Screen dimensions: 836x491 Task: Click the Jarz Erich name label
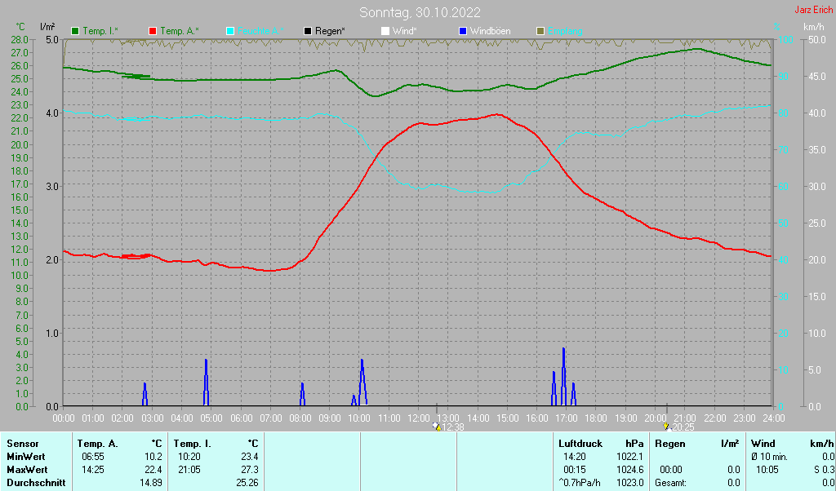[x=814, y=10]
